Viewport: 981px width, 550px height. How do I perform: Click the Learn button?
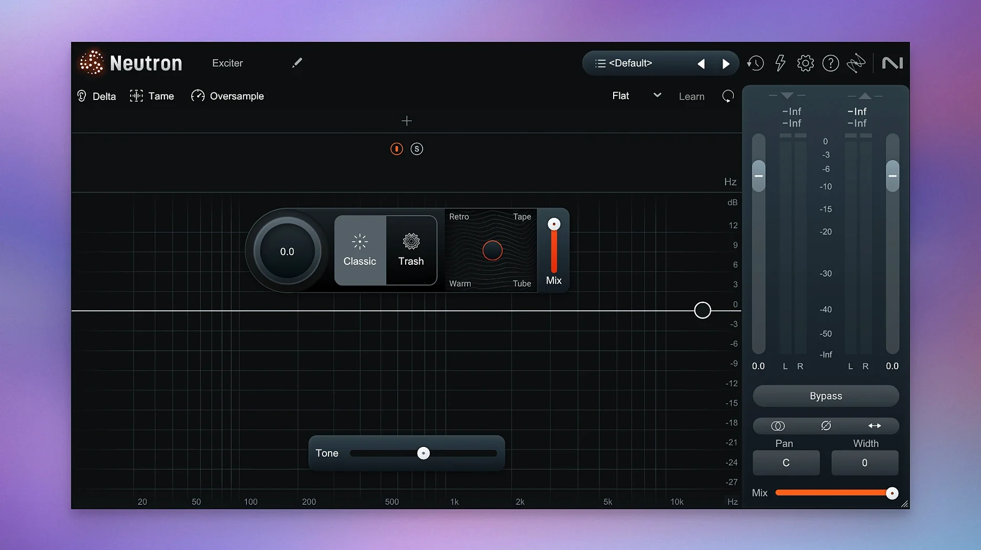coord(691,97)
